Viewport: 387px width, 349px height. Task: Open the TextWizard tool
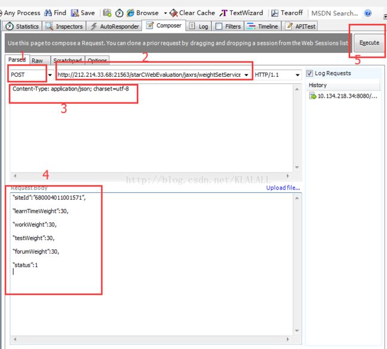(x=224, y=13)
